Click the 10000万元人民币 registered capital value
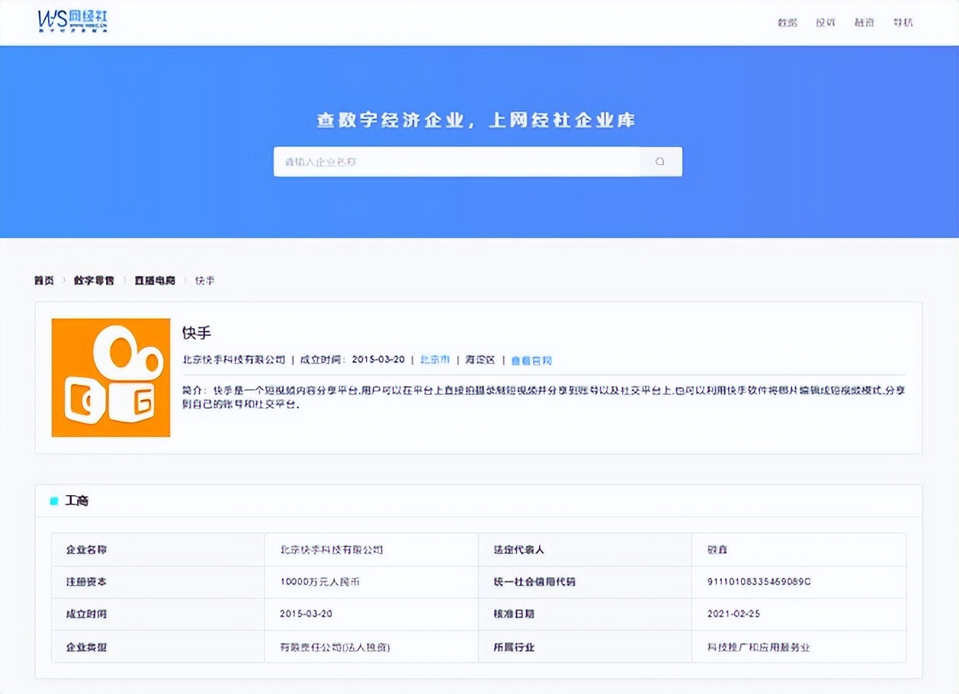 pyautogui.click(x=320, y=581)
